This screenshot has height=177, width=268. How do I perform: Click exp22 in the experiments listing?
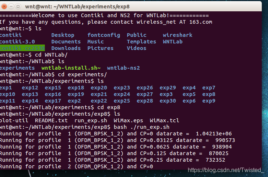(99, 101)
